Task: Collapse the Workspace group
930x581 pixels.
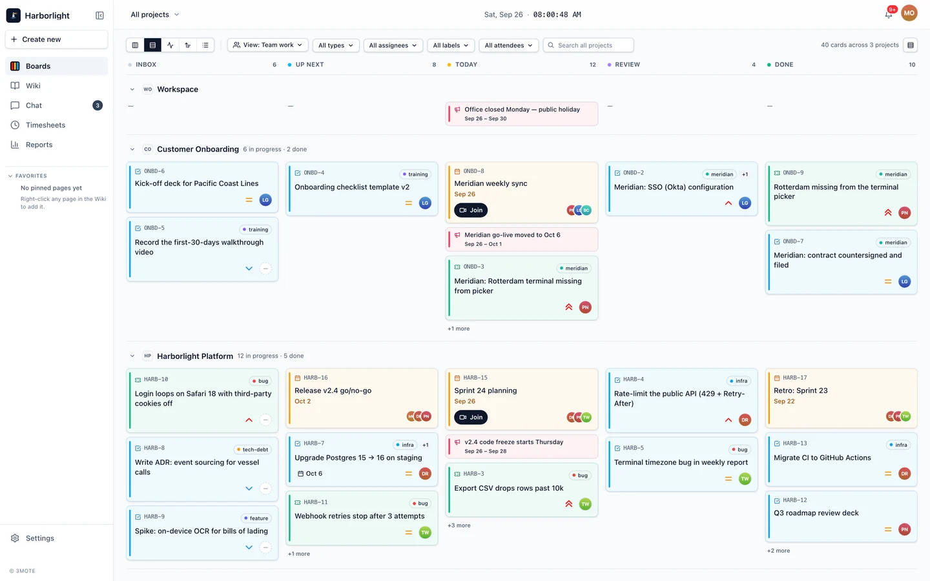Action: [x=132, y=90]
